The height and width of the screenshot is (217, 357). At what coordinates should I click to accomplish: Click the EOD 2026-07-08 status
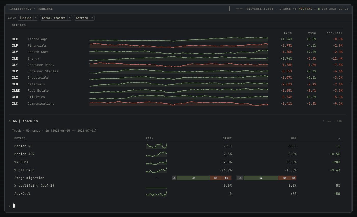335,9
